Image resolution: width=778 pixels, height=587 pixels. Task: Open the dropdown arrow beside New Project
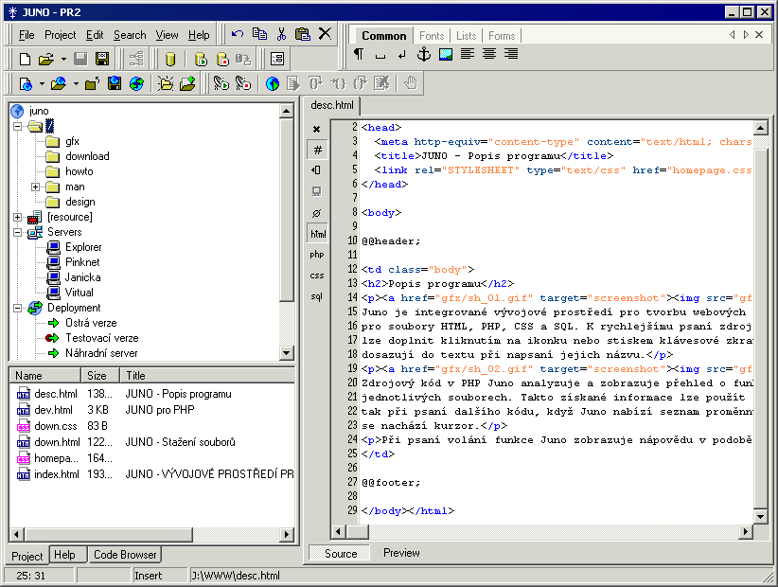(43, 84)
